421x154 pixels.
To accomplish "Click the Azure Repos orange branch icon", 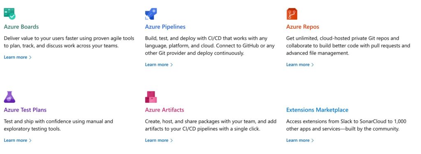I will (x=292, y=14).
